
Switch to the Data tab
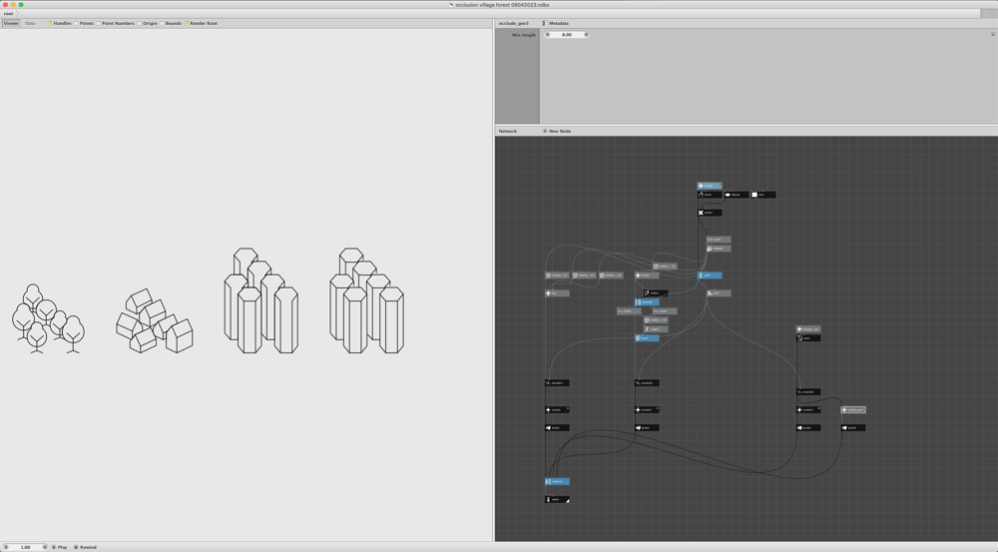click(30, 24)
